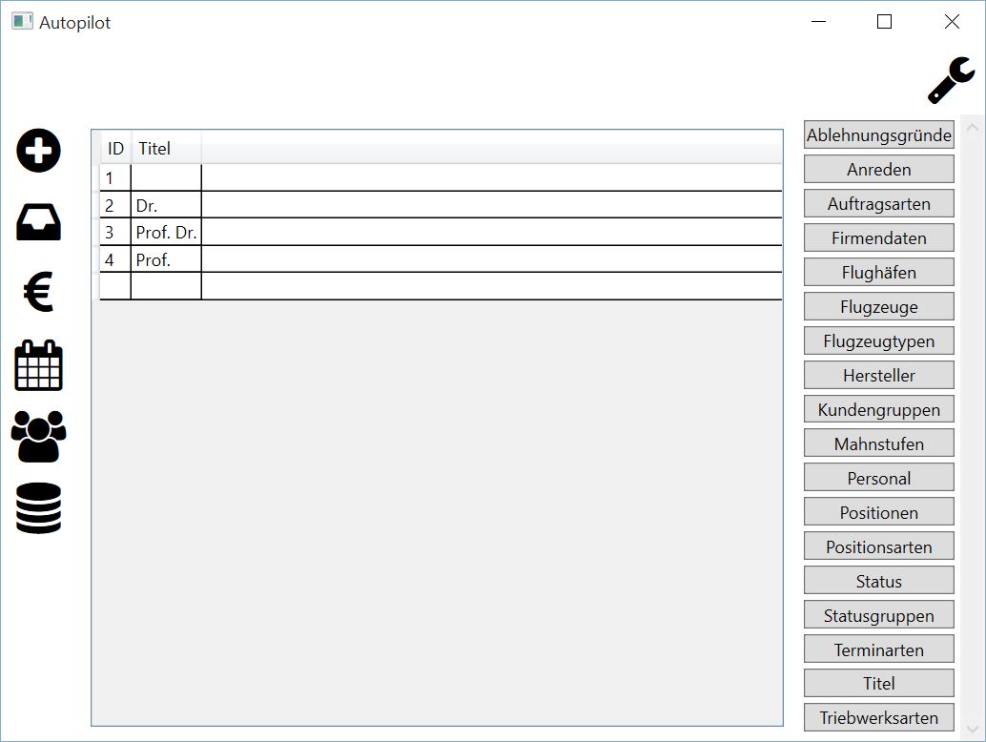Show Kundengruppen

(x=878, y=409)
